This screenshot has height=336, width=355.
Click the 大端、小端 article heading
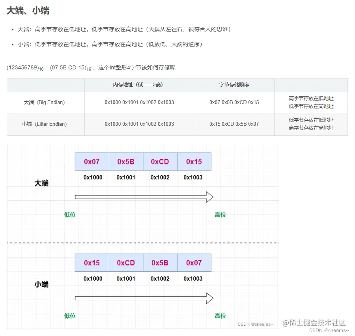click(28, 11)
